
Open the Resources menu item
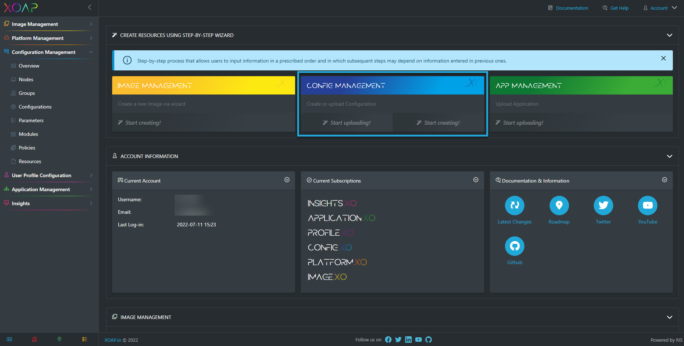point(30,161)
